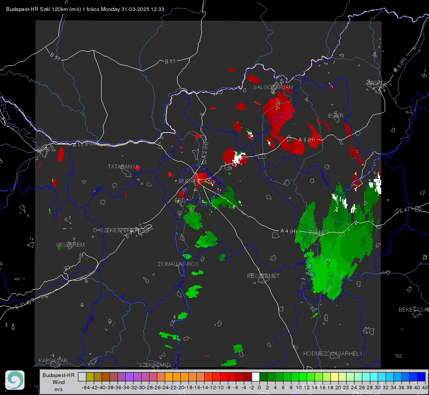Pick the light grey swatch at the legend's left end
Screen dimensions: 429x395
coord(82,377)
